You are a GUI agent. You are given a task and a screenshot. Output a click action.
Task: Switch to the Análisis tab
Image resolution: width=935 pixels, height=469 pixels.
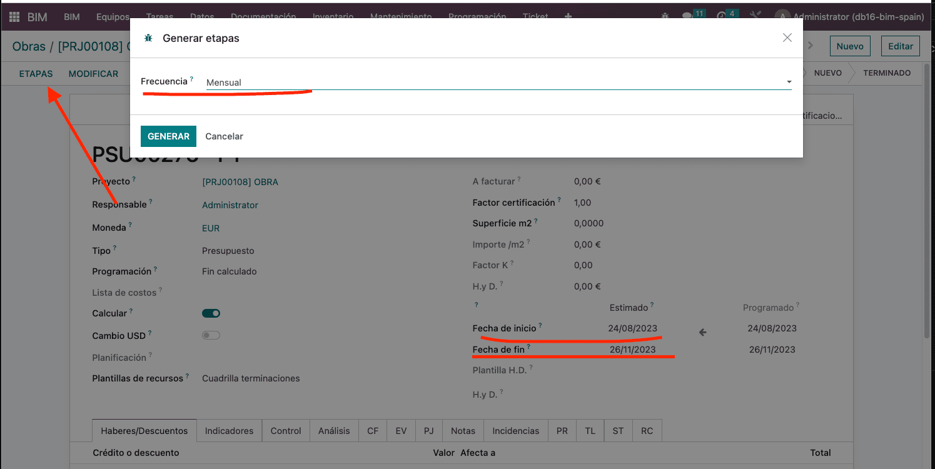334,431
